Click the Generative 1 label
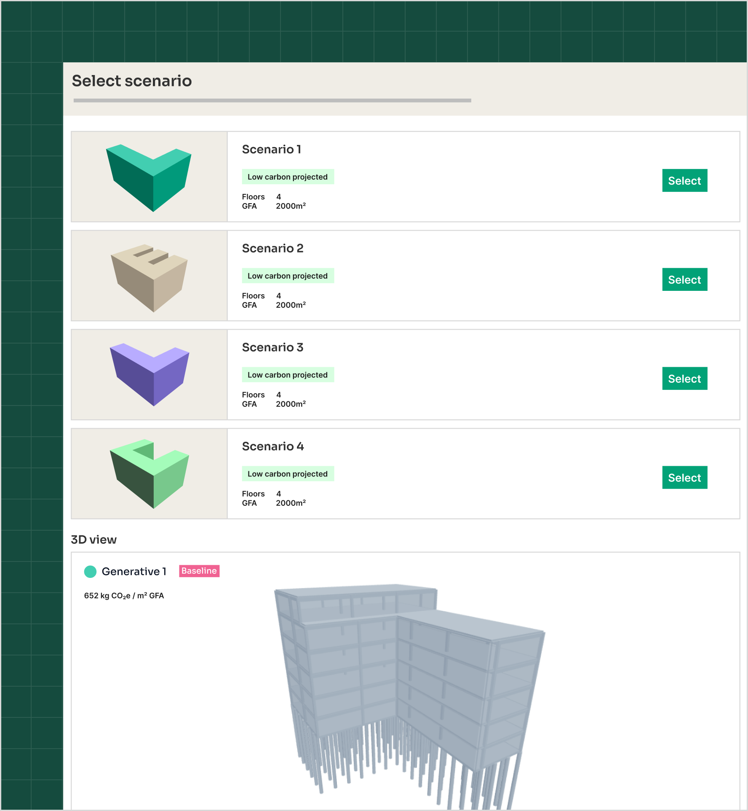The height and width of the screenshot is (811, 748). pos(134,572)
